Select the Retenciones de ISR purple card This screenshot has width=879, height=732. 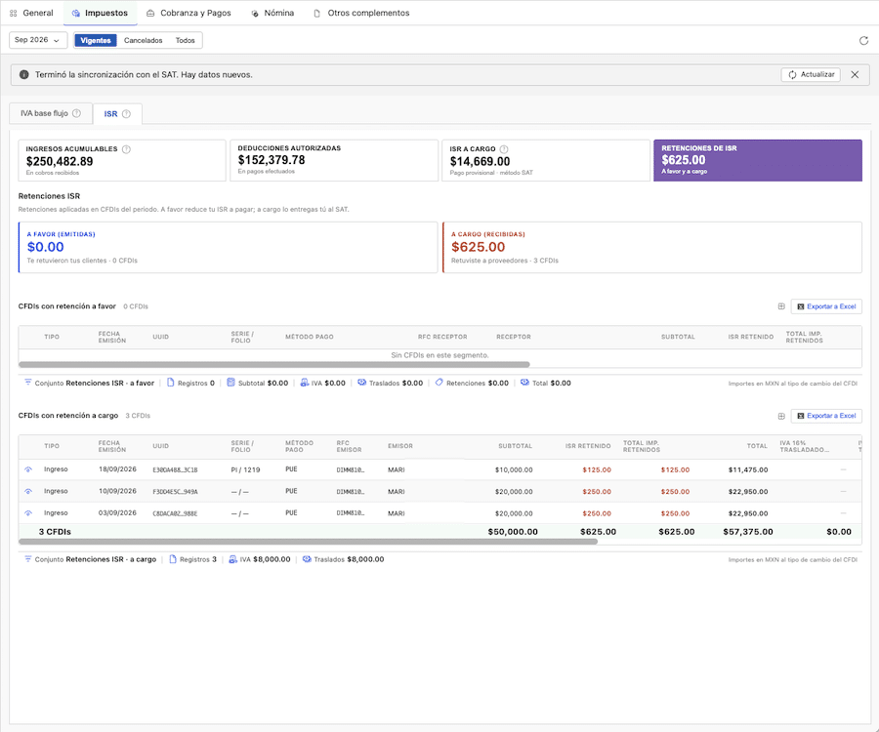[757, 160]
